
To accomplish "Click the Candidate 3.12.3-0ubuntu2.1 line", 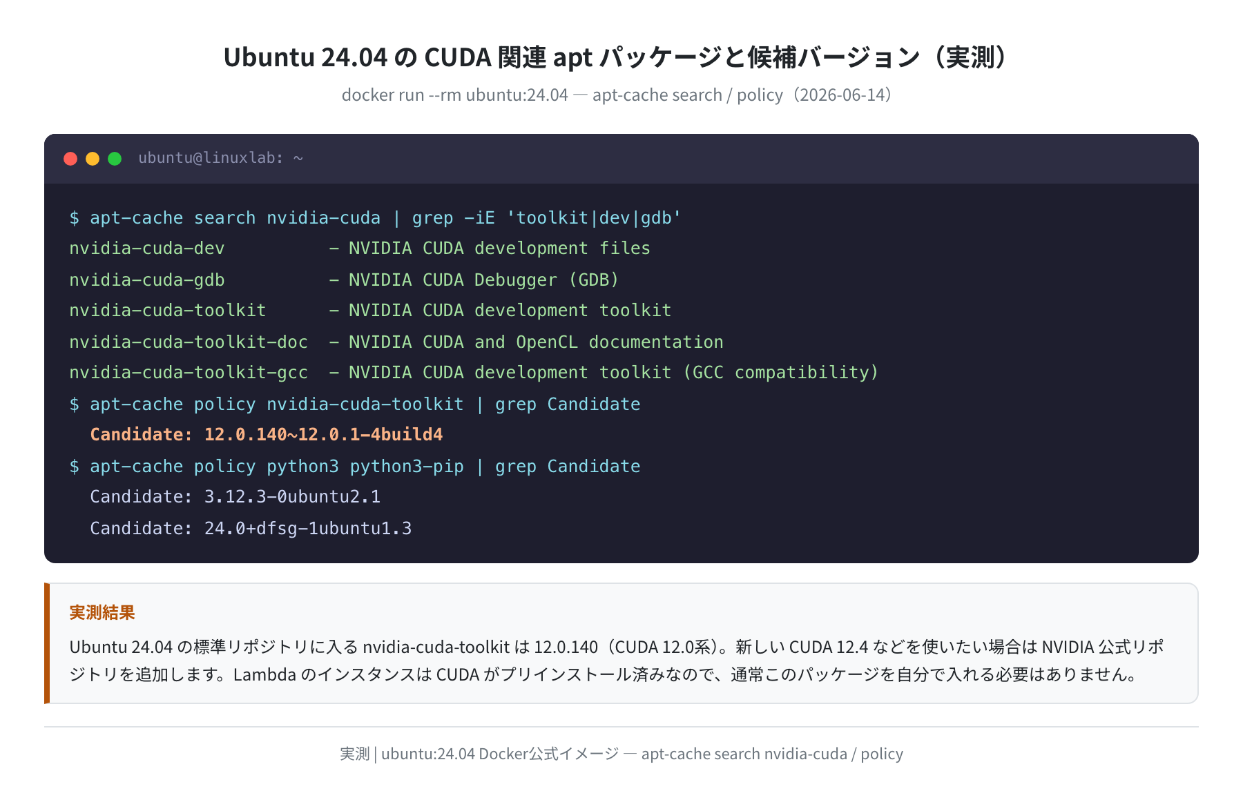I will point(235,497).
